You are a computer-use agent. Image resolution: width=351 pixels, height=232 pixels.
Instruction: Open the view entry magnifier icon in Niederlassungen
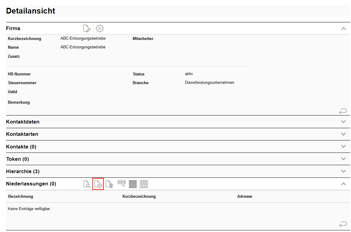(x=87, y=184)
